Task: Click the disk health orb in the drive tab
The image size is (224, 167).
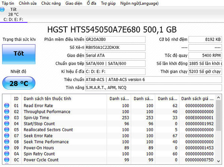Action: click(3, 9)
